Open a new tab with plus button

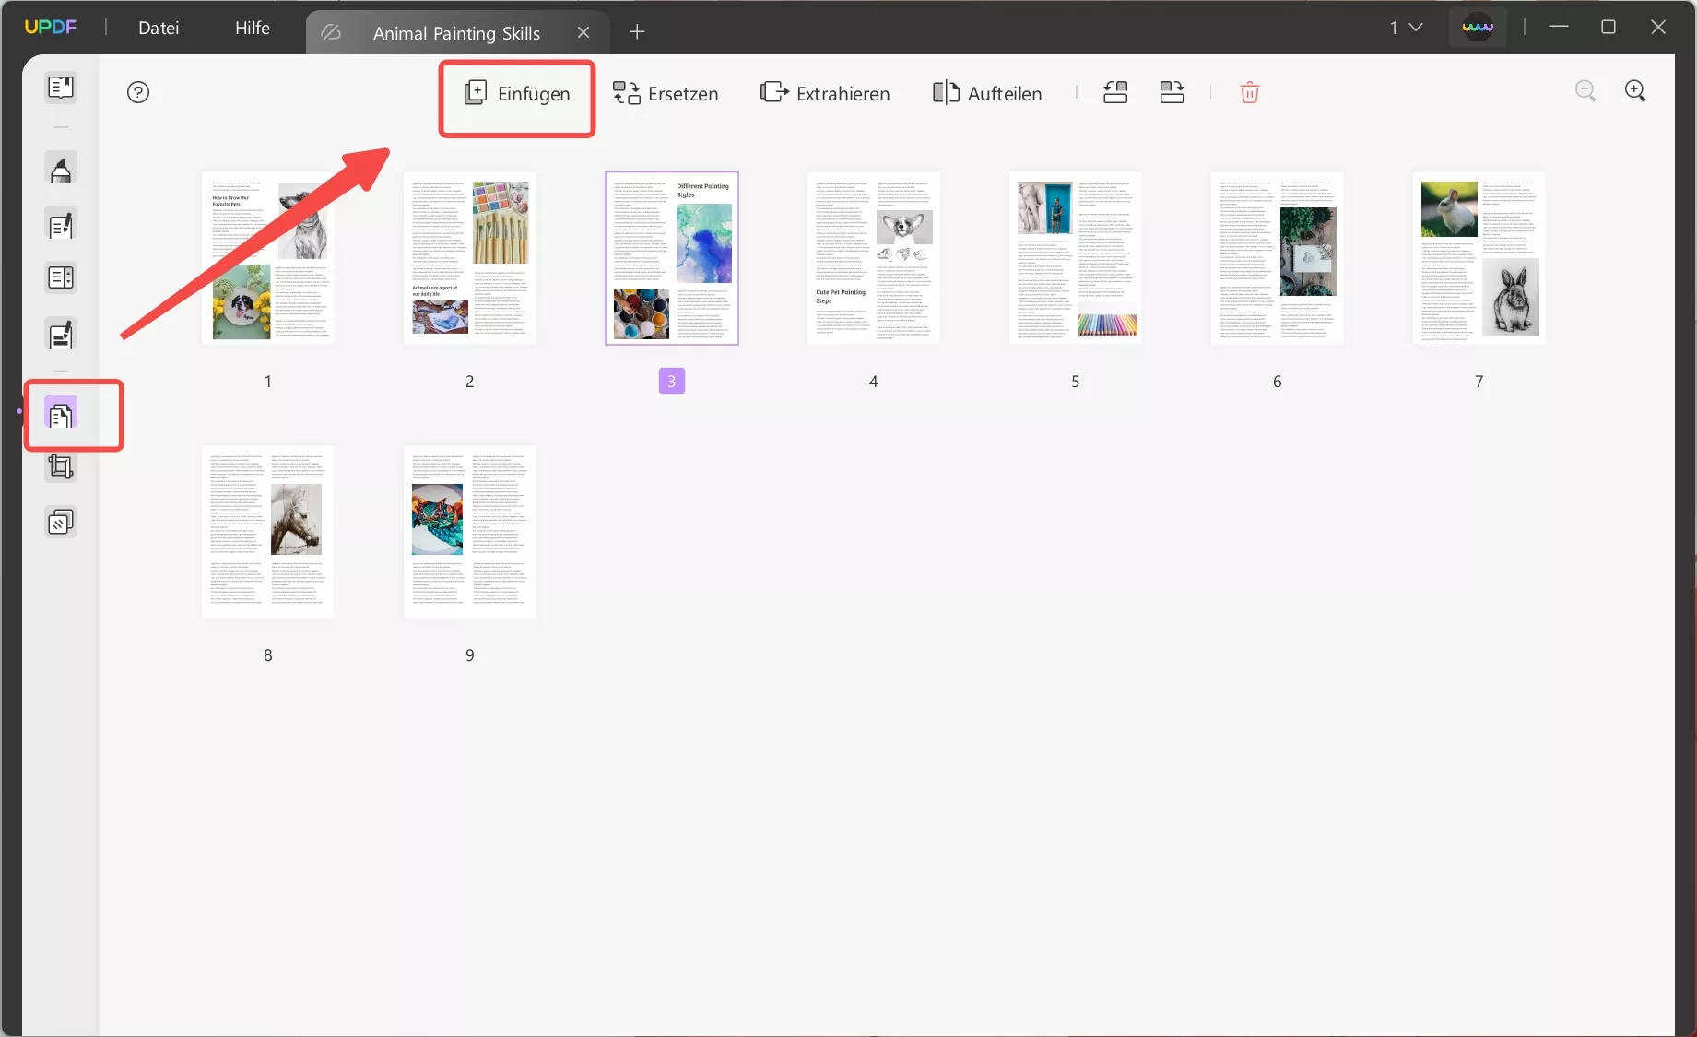click(637, 32)
